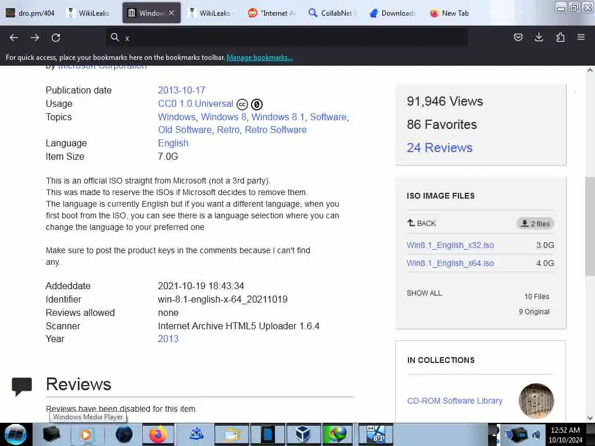Viewport: 595px width, 446px height.
Task: Go back to previous page
Action: pyautogui.click(x=14, y=38)
